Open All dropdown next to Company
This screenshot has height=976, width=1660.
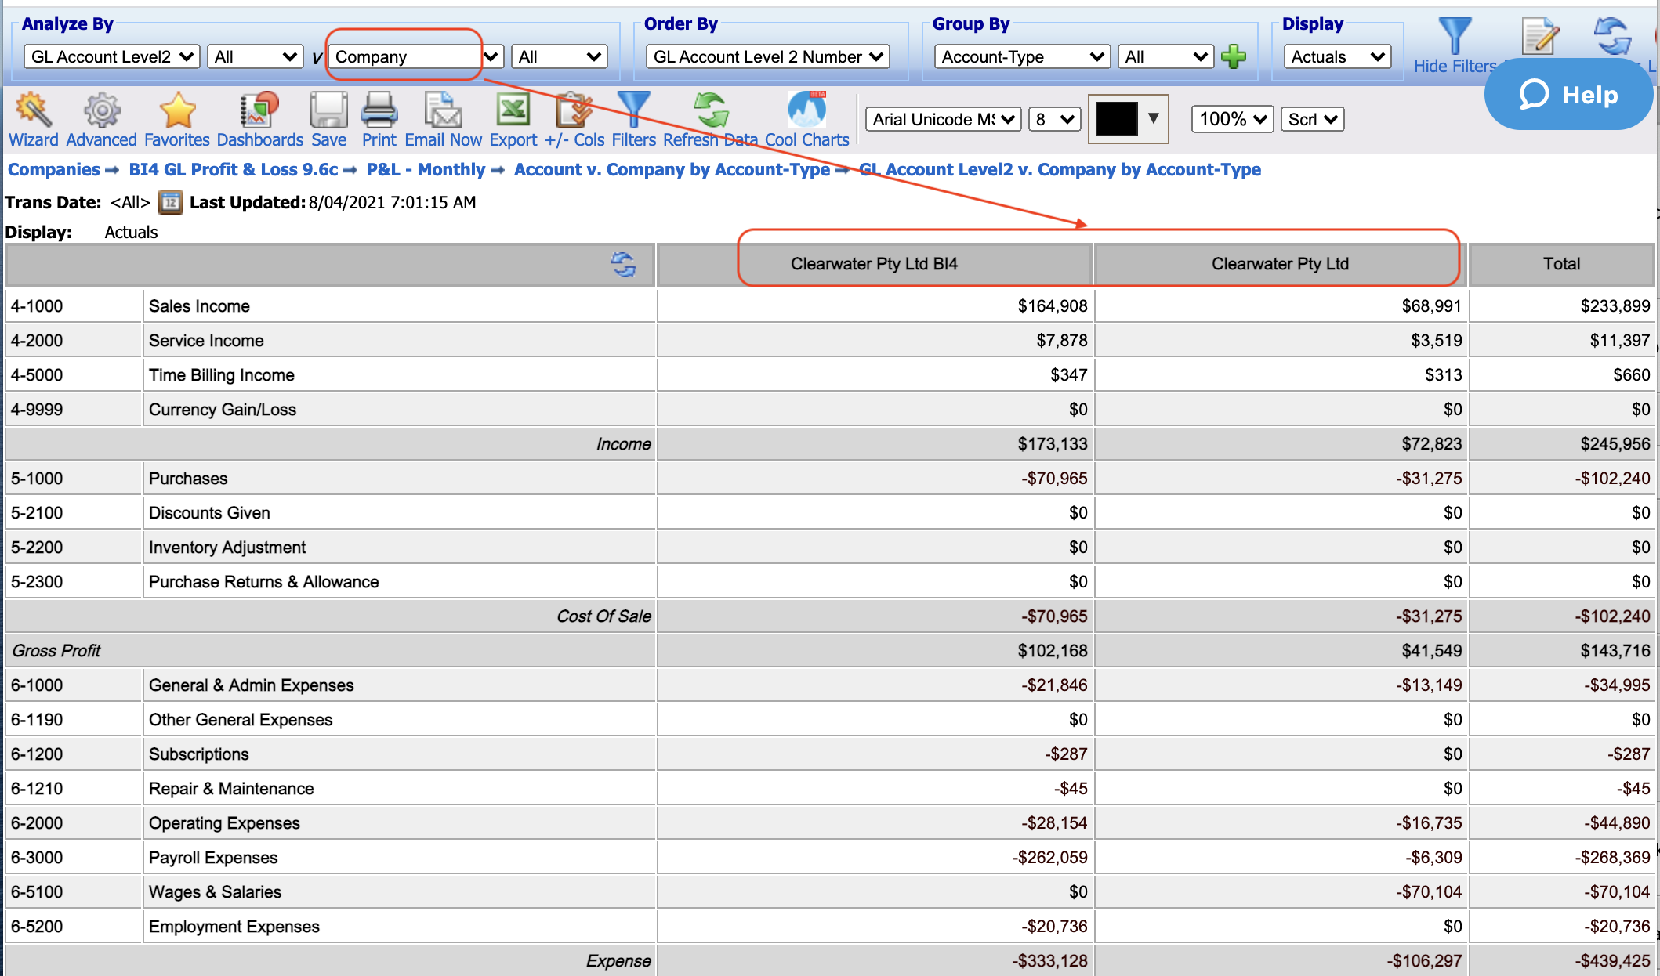tap(560, 56)
